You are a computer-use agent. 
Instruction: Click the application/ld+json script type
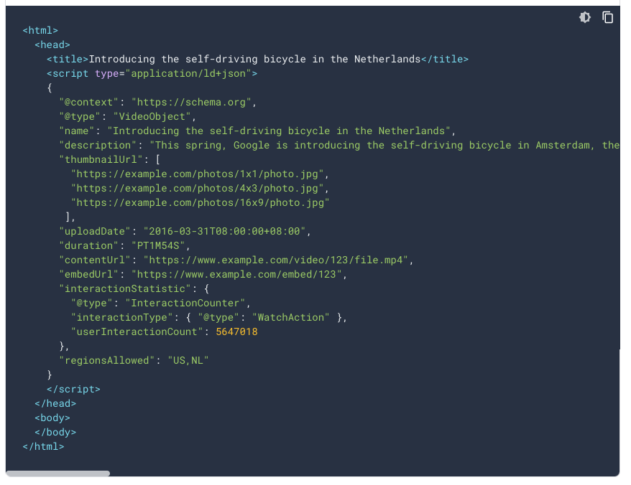tap(188, 73)
